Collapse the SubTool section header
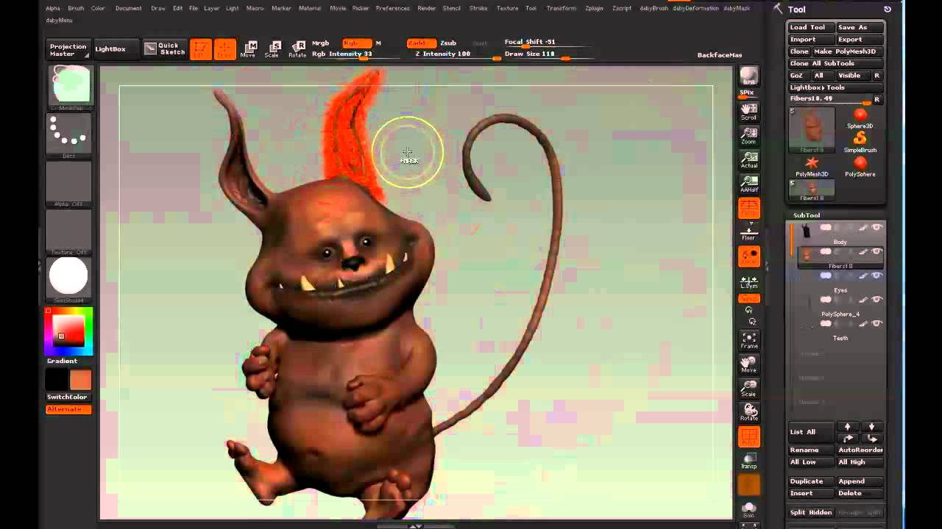Image resolution: width=942 pixels, height=529 pixels. point(807,215)
